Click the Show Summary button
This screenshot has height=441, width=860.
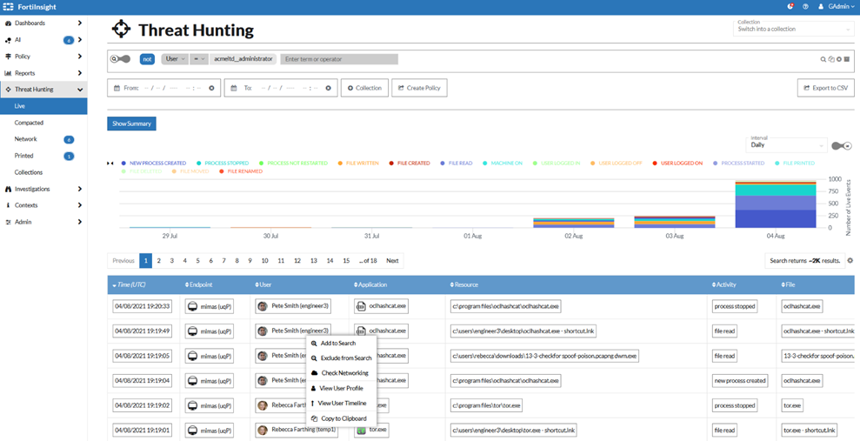131,124
